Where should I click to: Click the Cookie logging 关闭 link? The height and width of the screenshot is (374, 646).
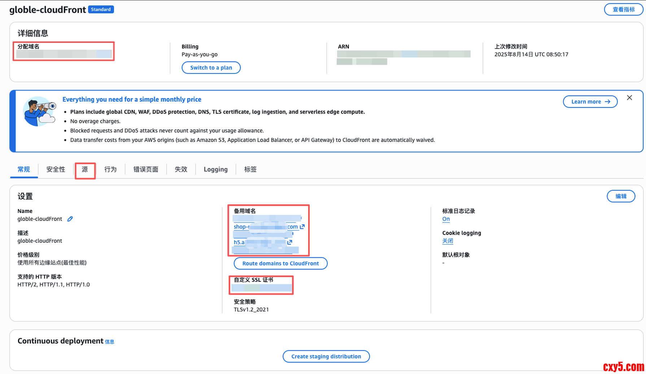(448, 241)
